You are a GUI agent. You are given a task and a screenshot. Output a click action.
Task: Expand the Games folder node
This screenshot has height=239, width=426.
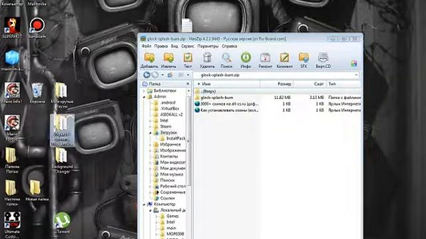(156, 216)
